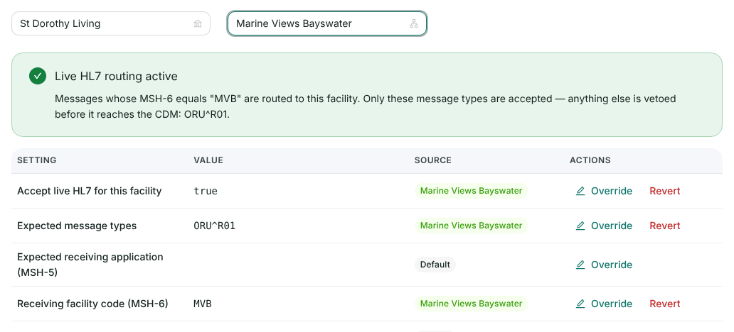Click the SETTING column header
The width and height of the screenshot is (734, 332).
(x=36, y=160)
